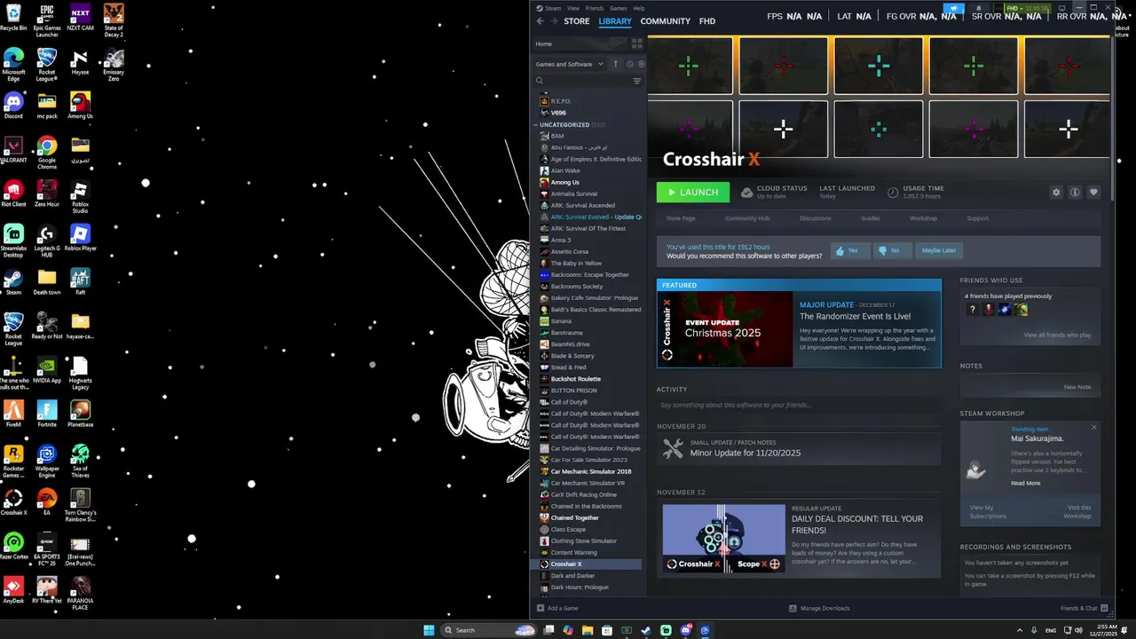The image size is (1136, 639).
Task: Switch library to grid collections view
Action: click(636, 43)
